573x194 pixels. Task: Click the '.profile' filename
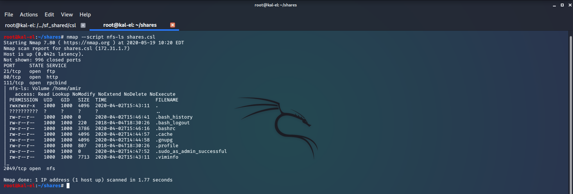coord(167,146)
